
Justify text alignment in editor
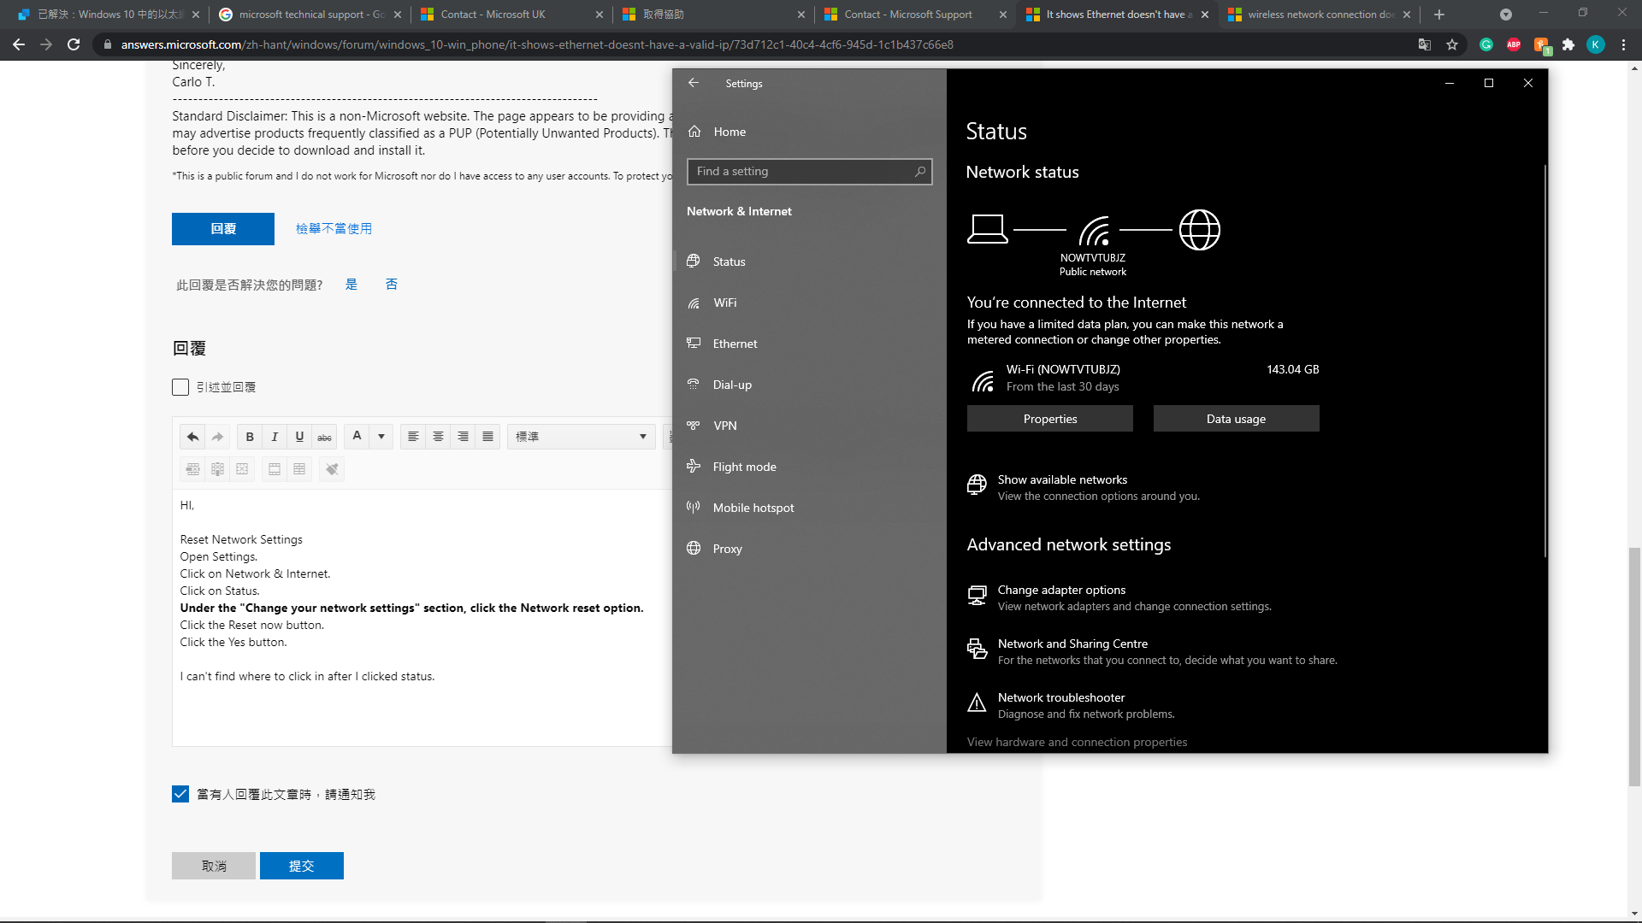tap(487, 437)
